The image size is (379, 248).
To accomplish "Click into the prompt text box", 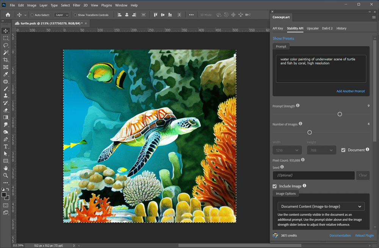I will 321,69.
